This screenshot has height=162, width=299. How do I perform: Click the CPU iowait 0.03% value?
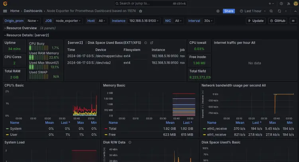(x=199, y=49)
